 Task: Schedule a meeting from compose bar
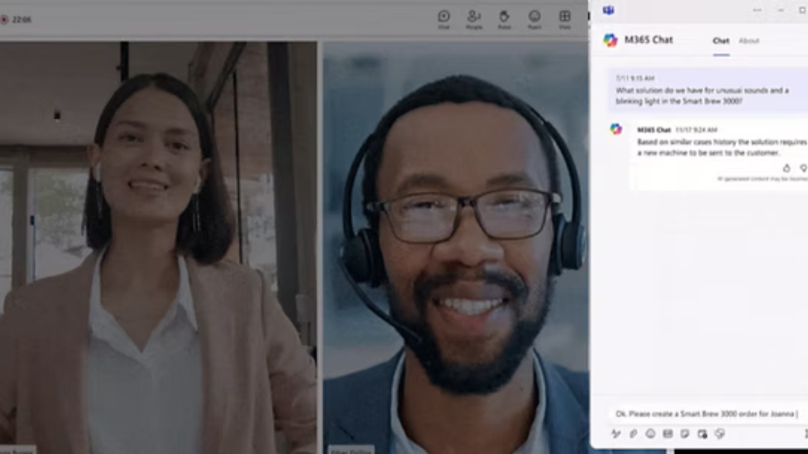point(702,434)
